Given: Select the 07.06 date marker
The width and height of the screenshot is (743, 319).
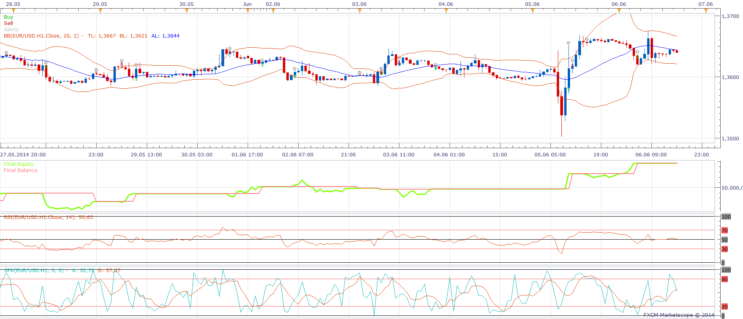Looking at the screenshot, I should click(706, 11).
